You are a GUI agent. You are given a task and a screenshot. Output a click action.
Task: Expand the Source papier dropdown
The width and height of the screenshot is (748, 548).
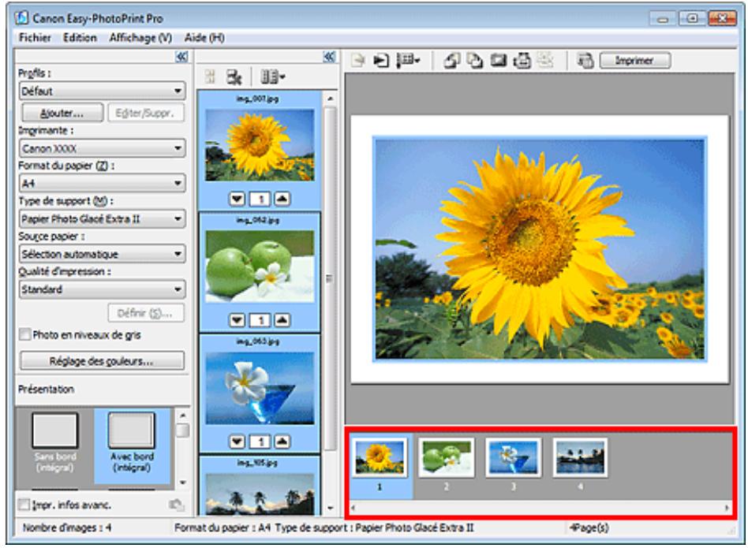[x=102, y=254]
